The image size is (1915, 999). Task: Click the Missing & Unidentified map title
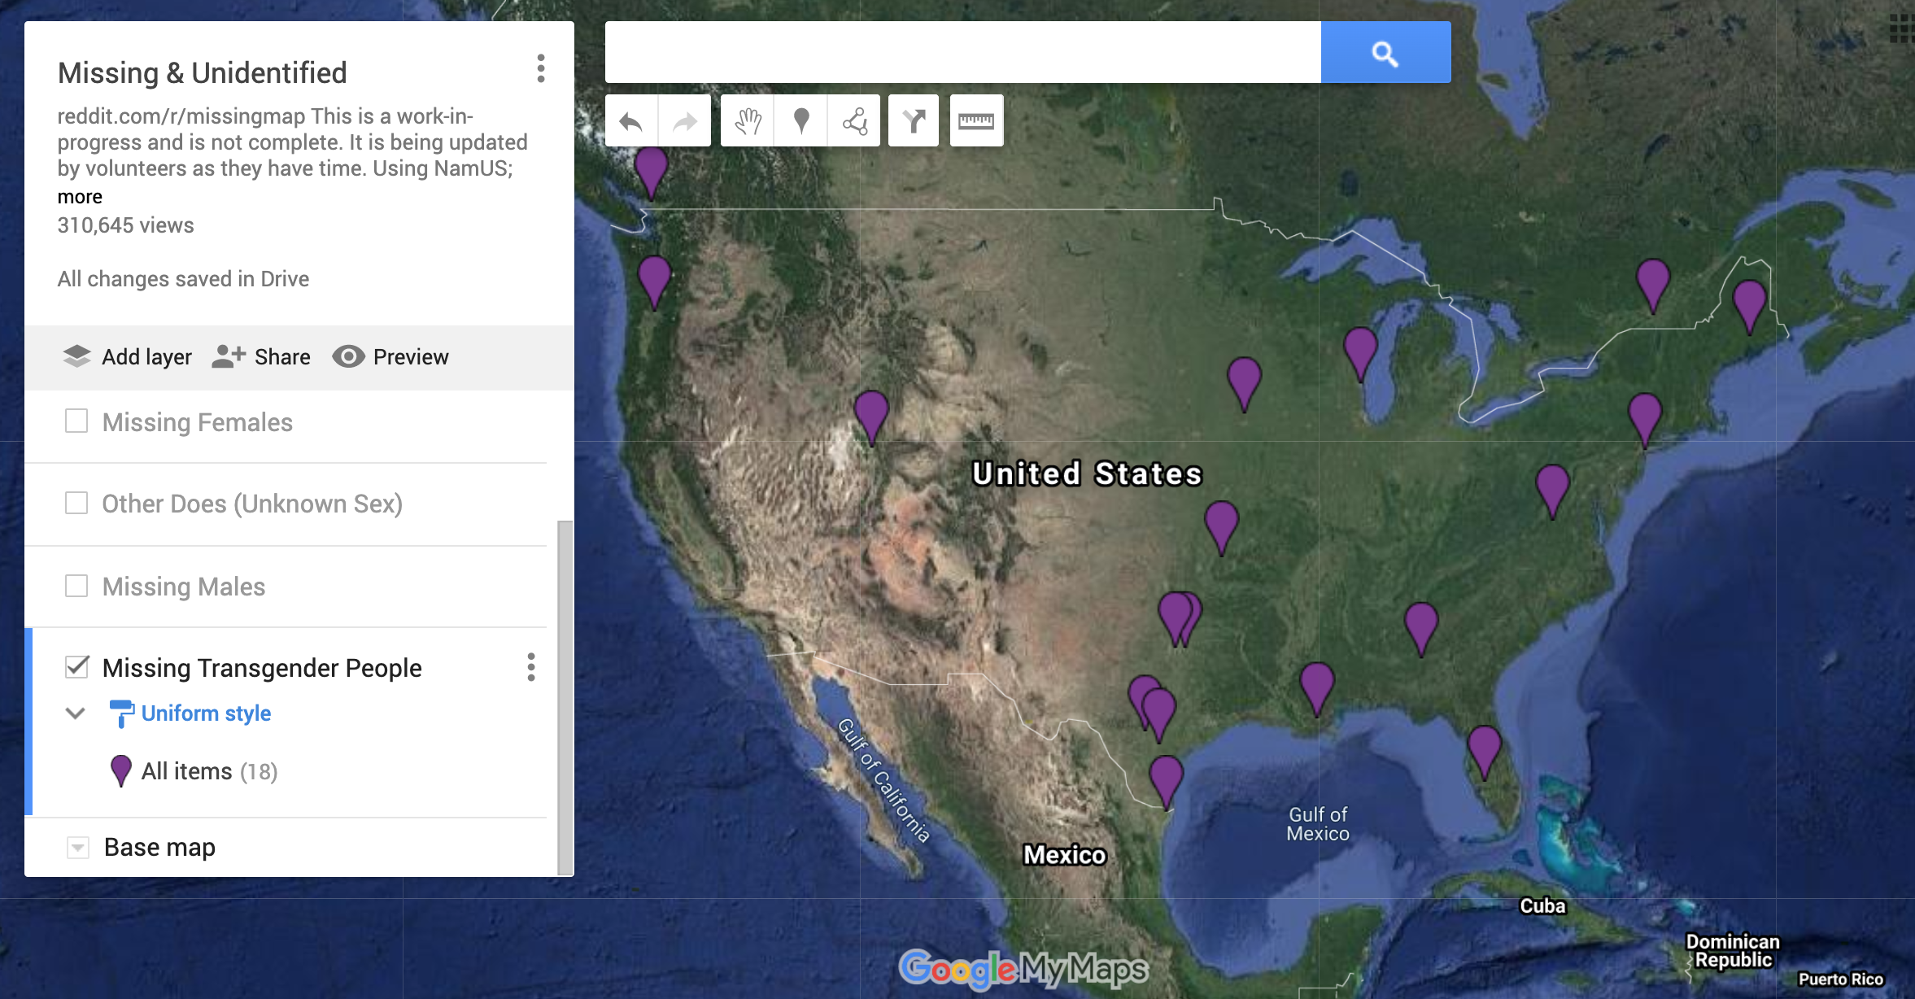202,72
